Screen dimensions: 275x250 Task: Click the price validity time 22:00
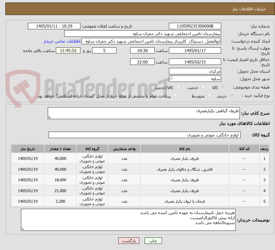(142, 62)
